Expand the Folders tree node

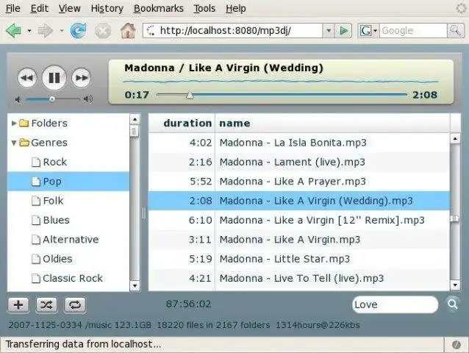pyautogui.click(x=14, y=123)
